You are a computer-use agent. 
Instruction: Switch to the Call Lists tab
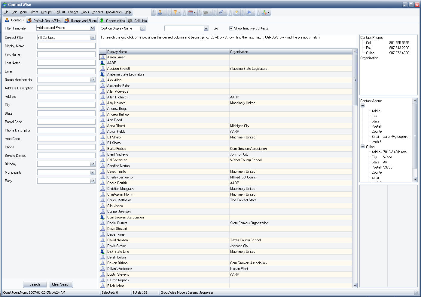tap(137, 20)
